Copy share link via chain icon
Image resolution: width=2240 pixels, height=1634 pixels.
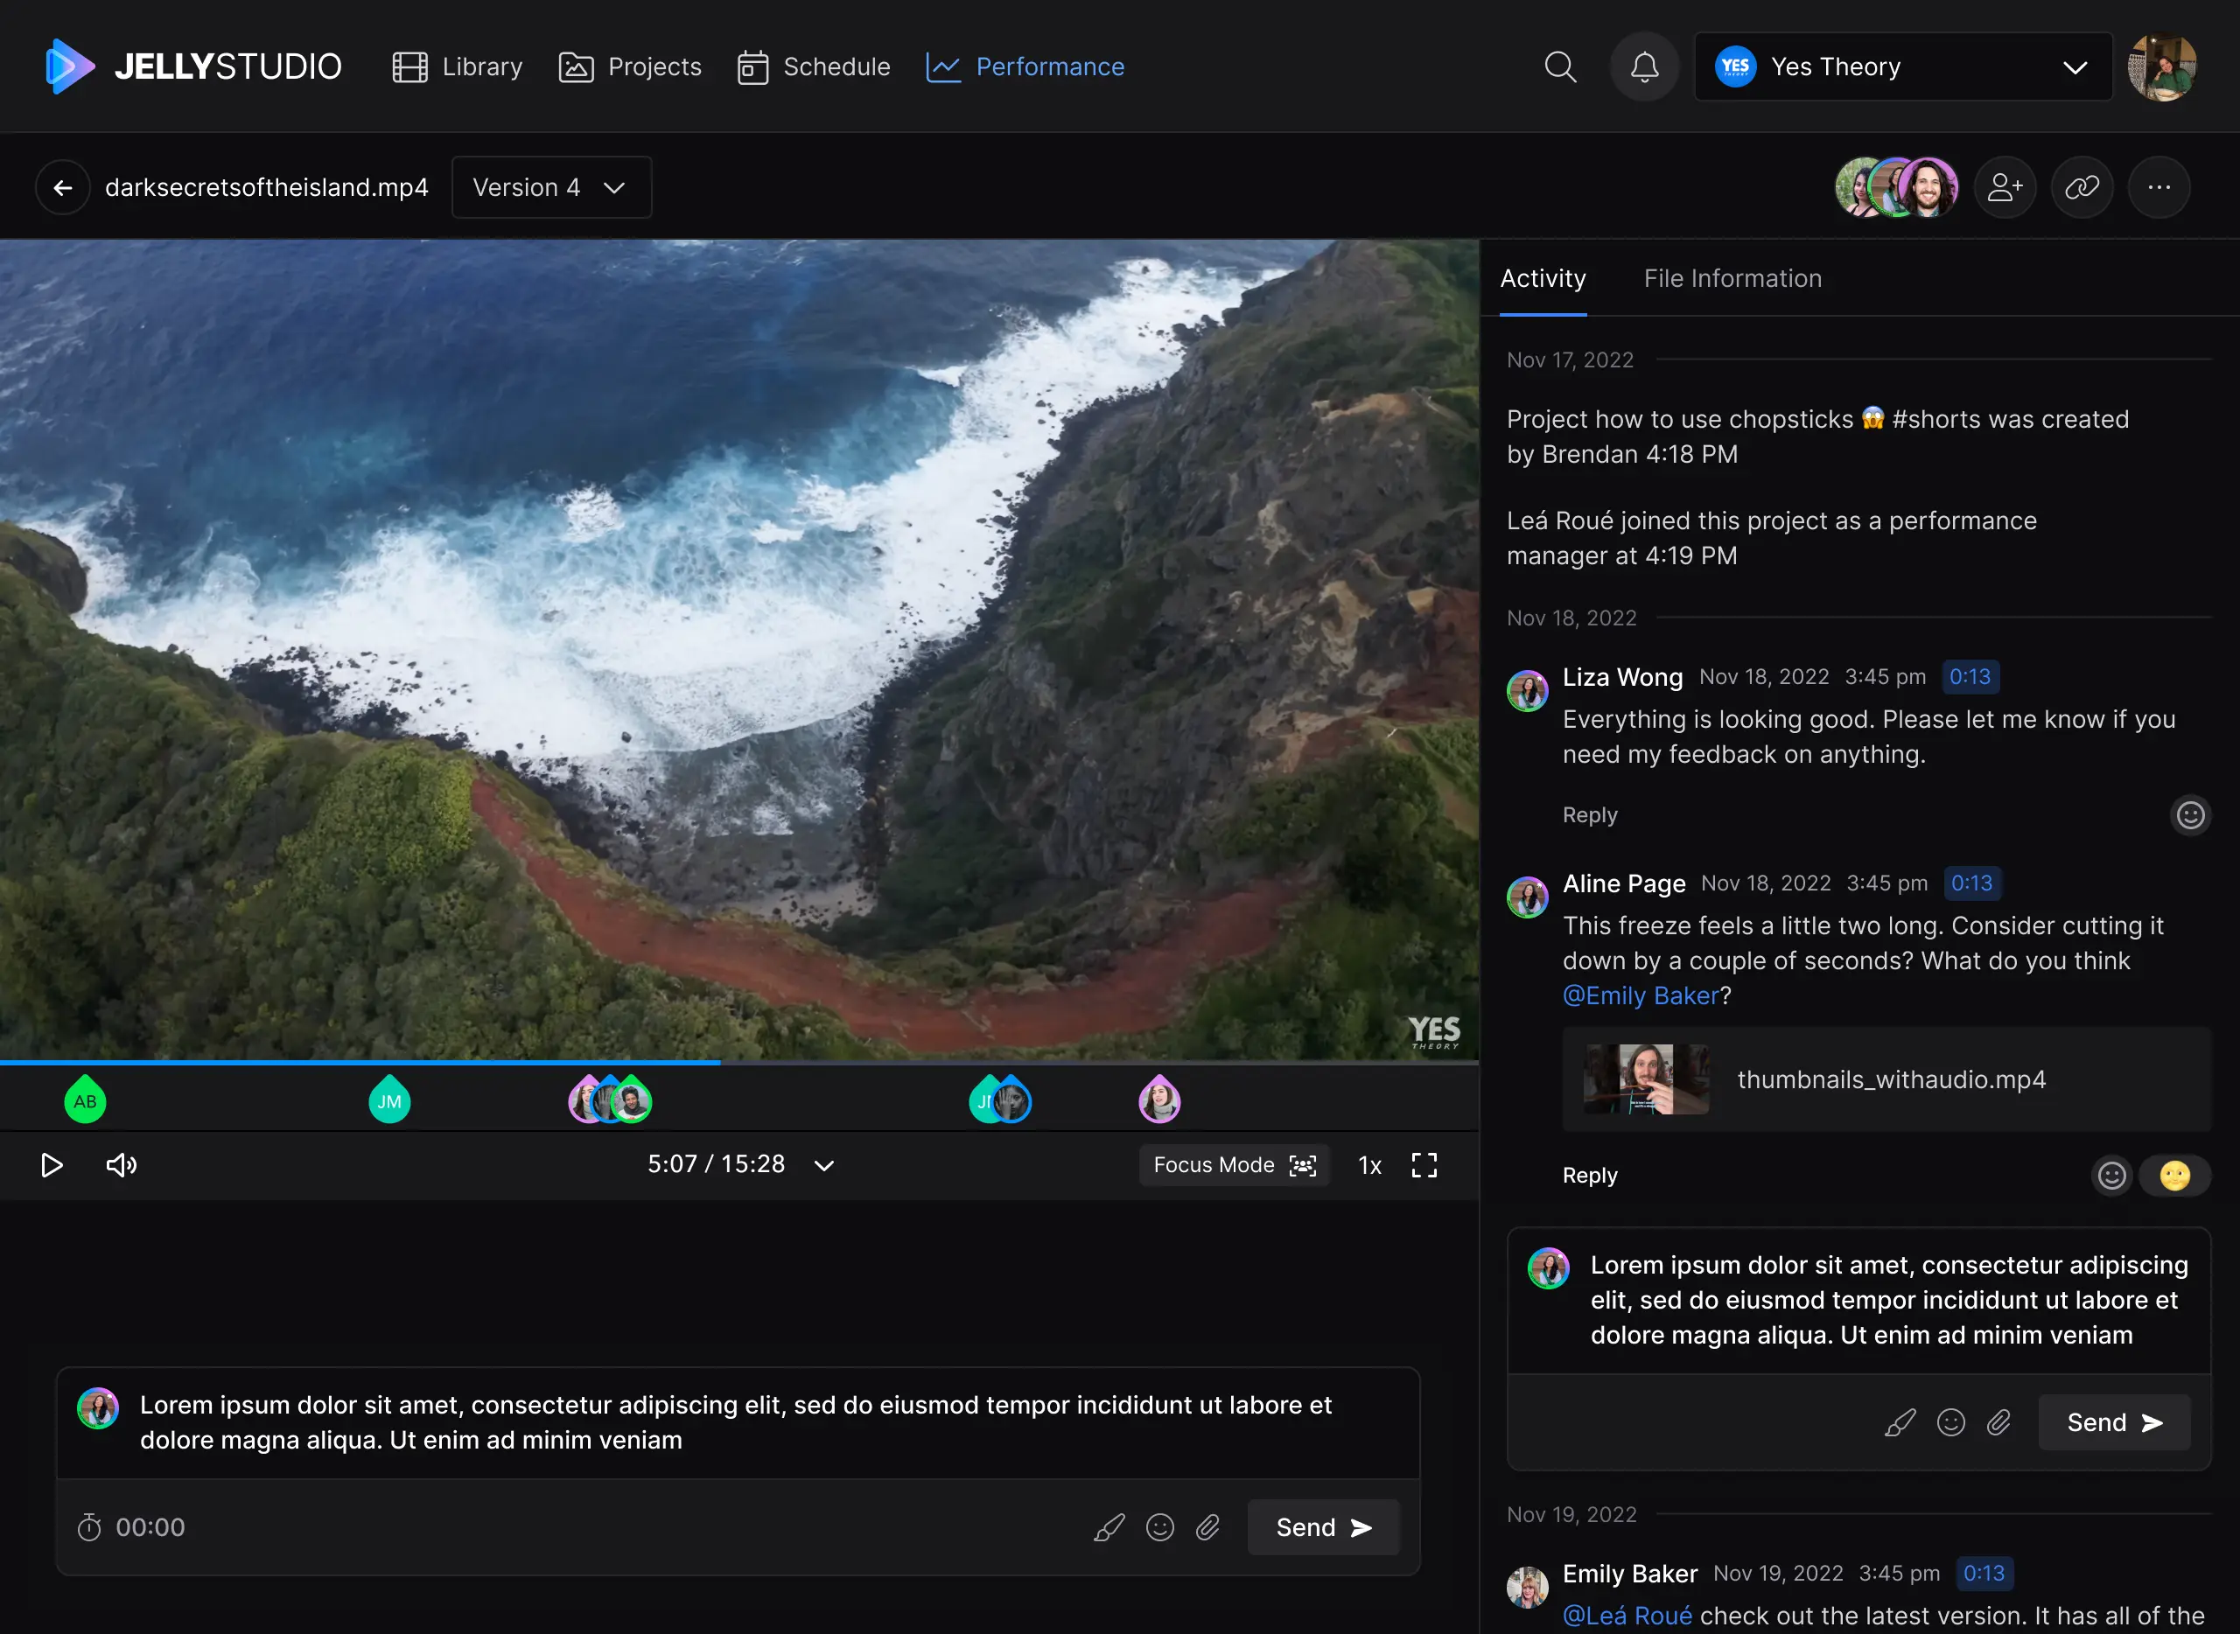tap(2082, 187)
